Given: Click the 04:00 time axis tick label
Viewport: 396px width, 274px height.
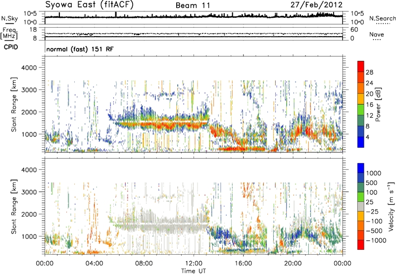Looking at the screenshot, I should pos(94,264).
